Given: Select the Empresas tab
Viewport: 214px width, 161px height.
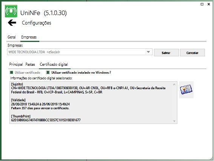Looking at the screenshot, I should coord(29,37).
